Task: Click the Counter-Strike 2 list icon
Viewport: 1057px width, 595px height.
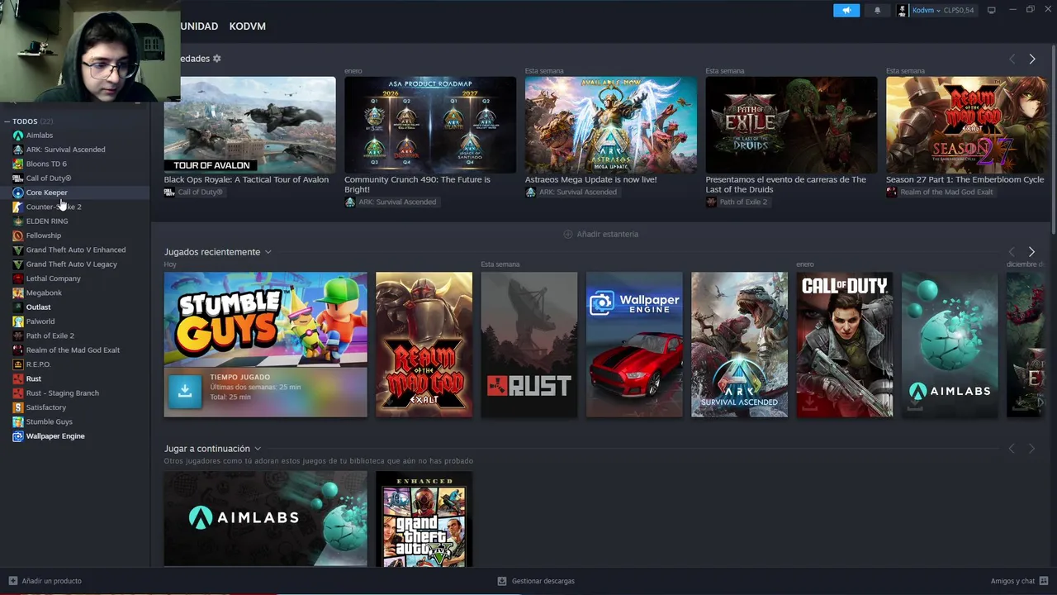Action: pos(18,207)
